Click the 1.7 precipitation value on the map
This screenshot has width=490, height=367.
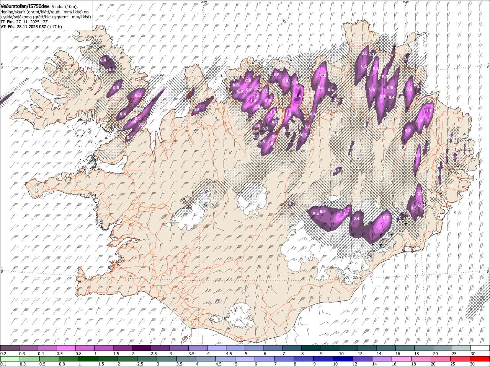tap(429, 111)
